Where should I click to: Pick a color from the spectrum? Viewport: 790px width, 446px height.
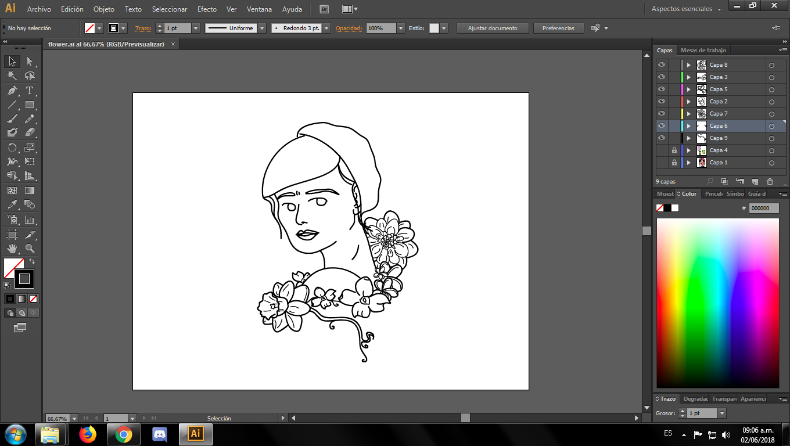[717, 302]
